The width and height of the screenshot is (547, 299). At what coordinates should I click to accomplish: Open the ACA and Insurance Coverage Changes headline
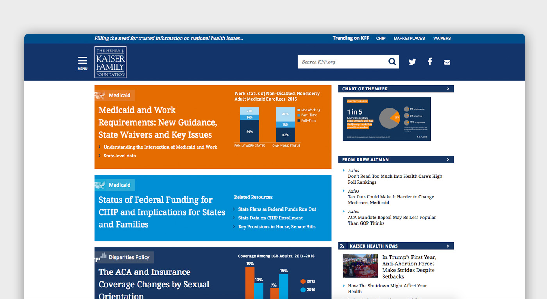pos(154,284)
